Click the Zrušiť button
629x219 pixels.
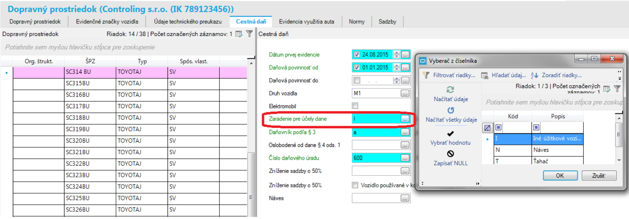pyautogui.click(x=599, y=175)
